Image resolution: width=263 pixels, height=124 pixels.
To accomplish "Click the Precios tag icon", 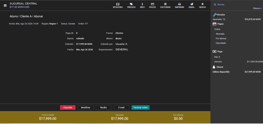I will (x=131, y=4).
